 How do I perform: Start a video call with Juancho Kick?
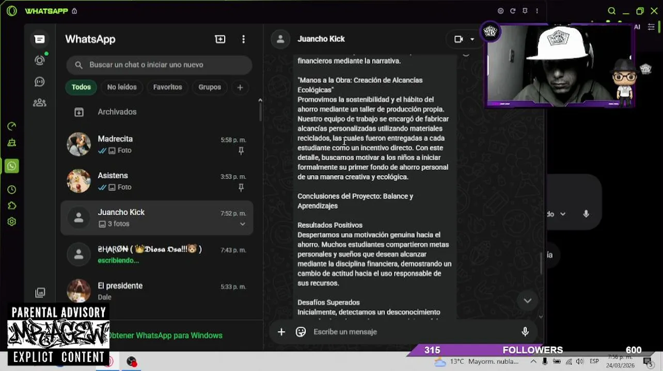pos(459,39)
